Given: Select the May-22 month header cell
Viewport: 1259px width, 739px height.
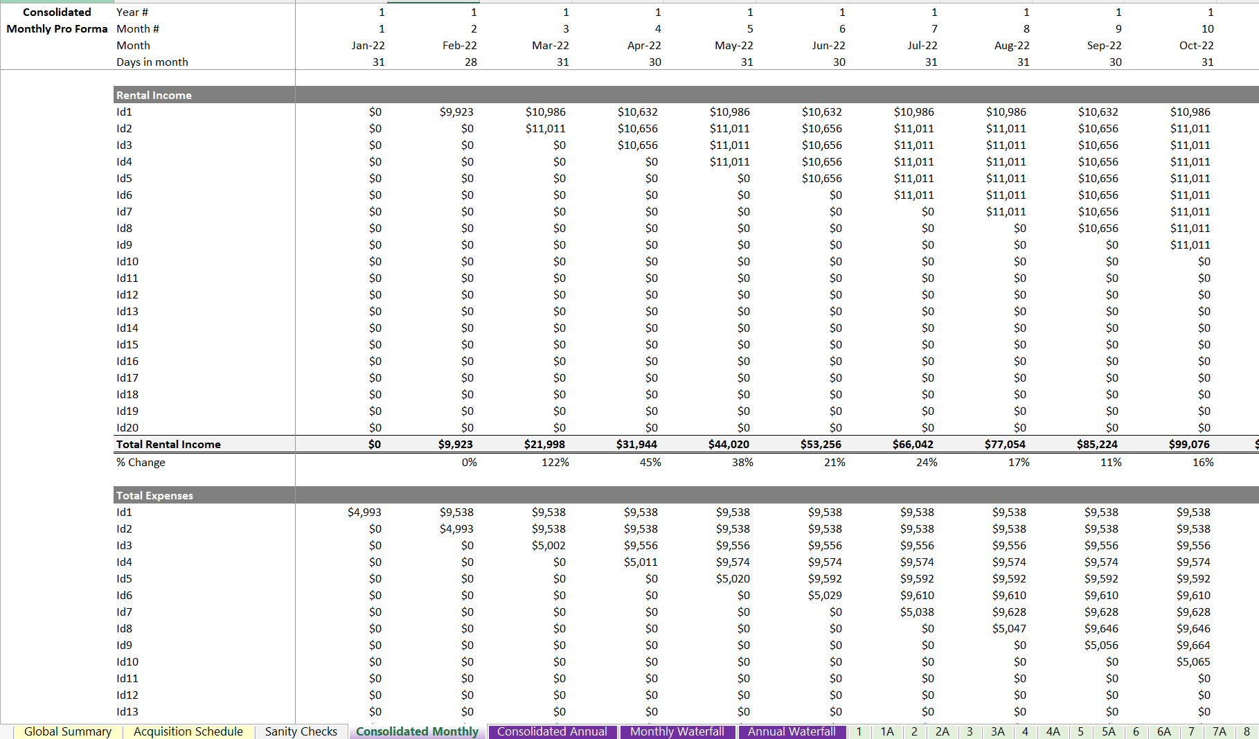Looking at the screenshot, I should pos(734,46).
